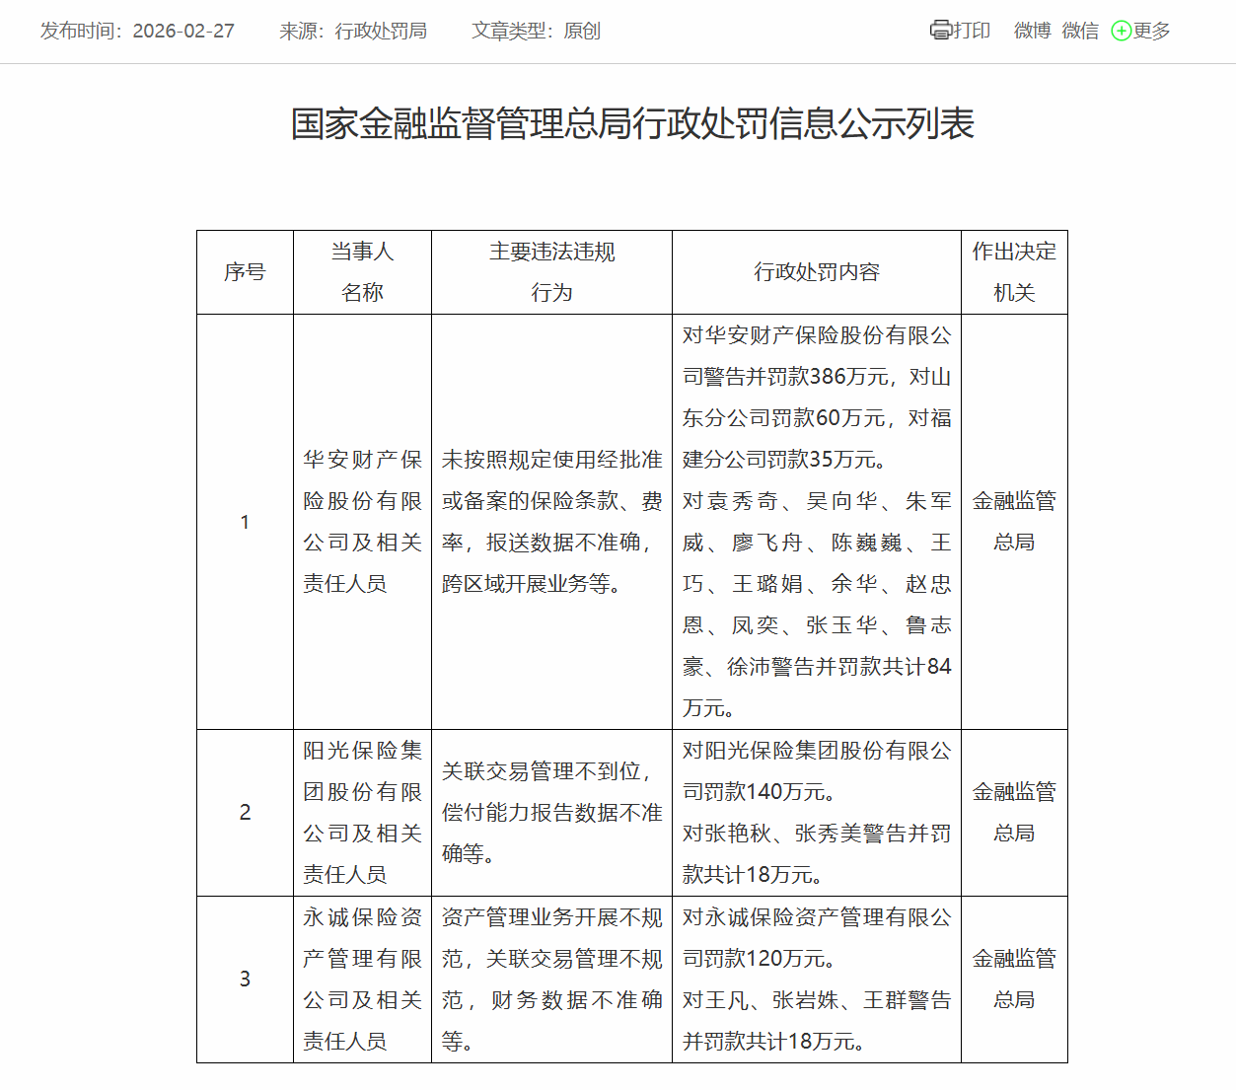Click the 作出决定机关 column header
Screen dimensions: 1236x1090
click(x=1014, y=272)
